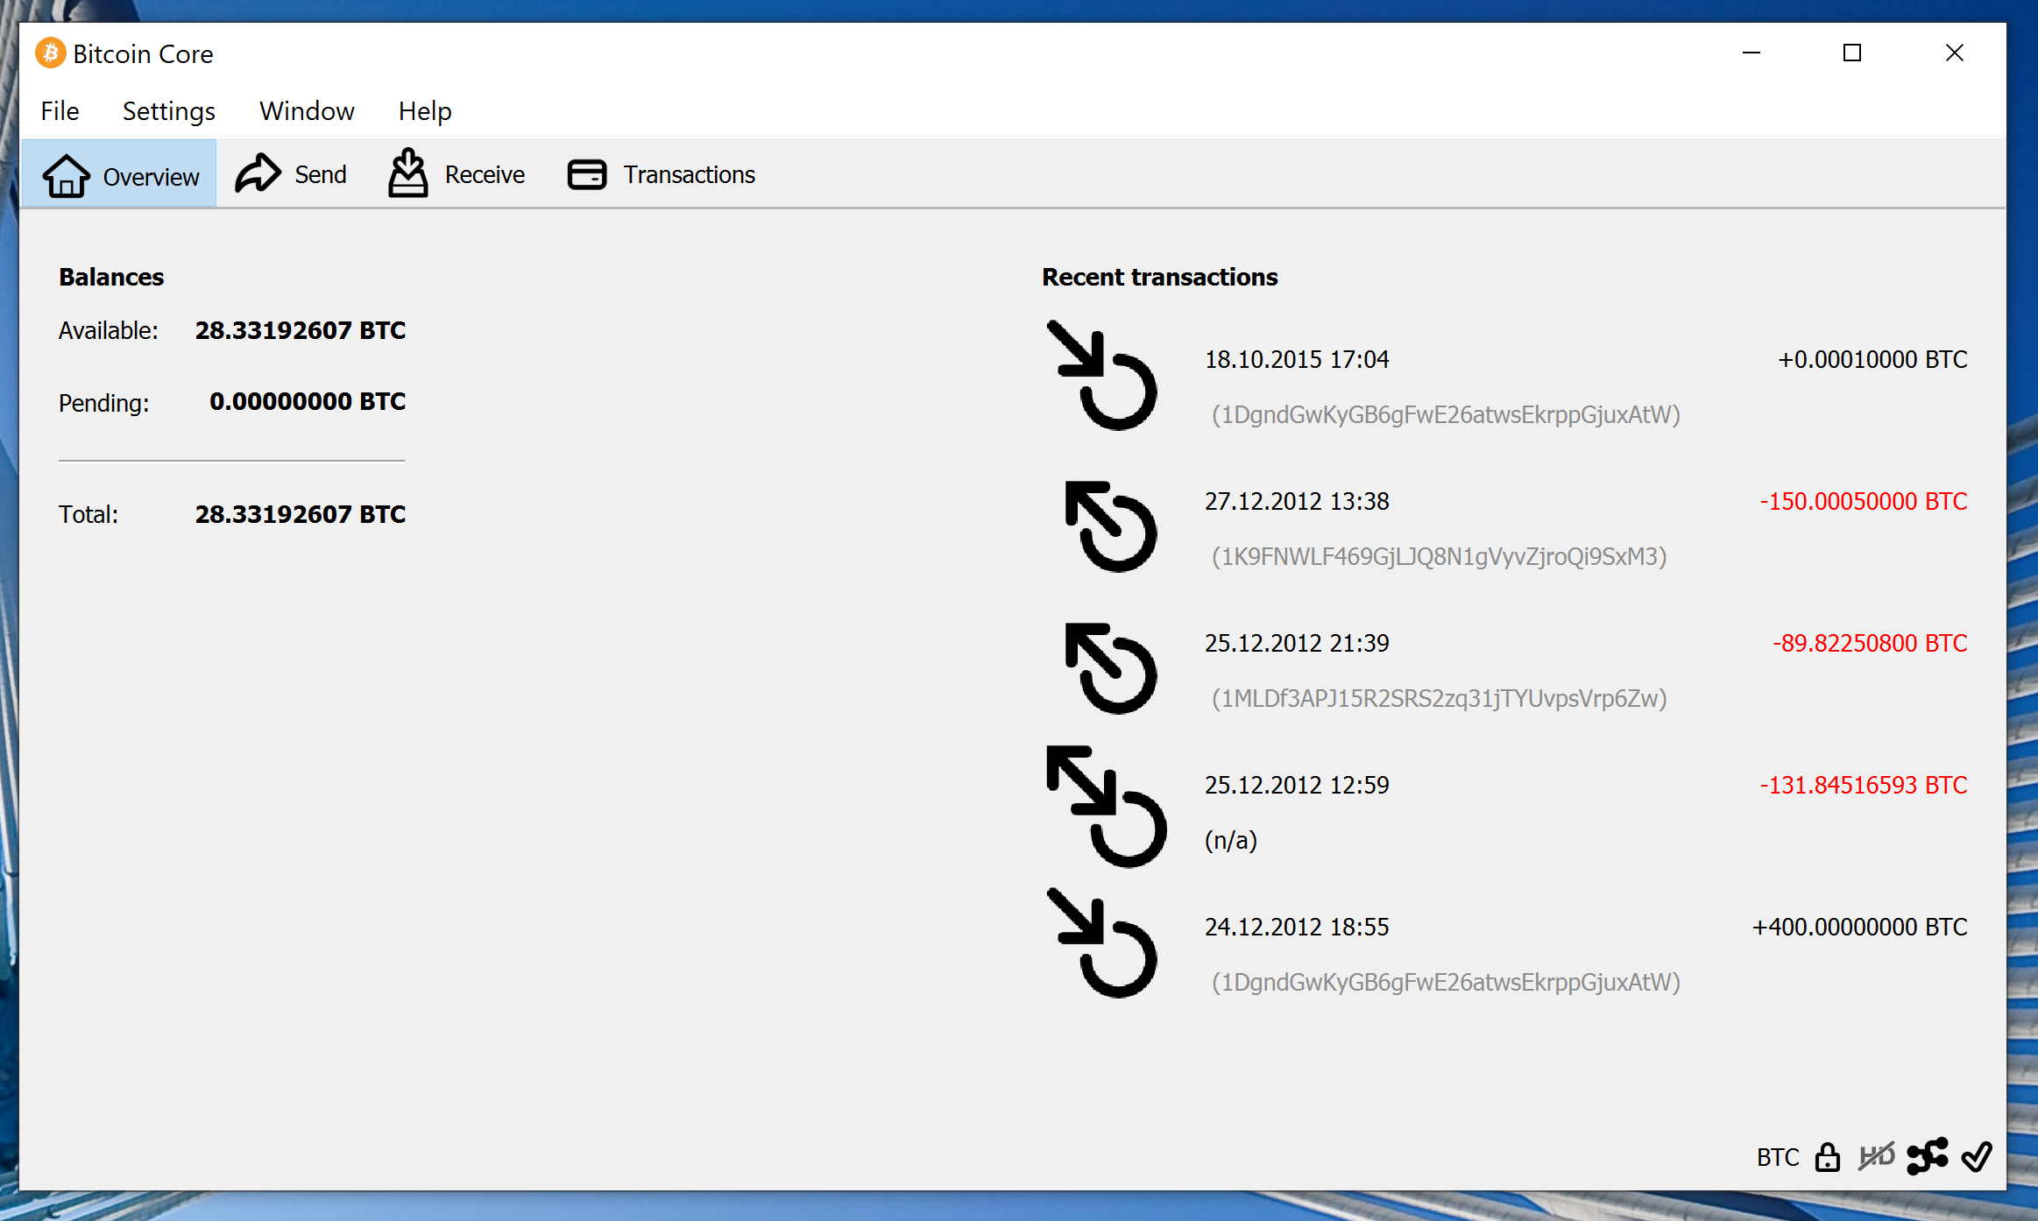Image resolution: width=2038 pixels, height=1221 pixels.
Task: Click the network connections status icon
Action: pyautogui.click(x=1927, y=1156)
